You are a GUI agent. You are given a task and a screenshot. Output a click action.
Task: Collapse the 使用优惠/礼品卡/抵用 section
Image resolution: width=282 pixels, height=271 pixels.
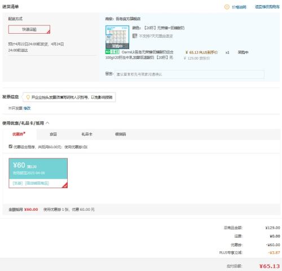[47, 123]
